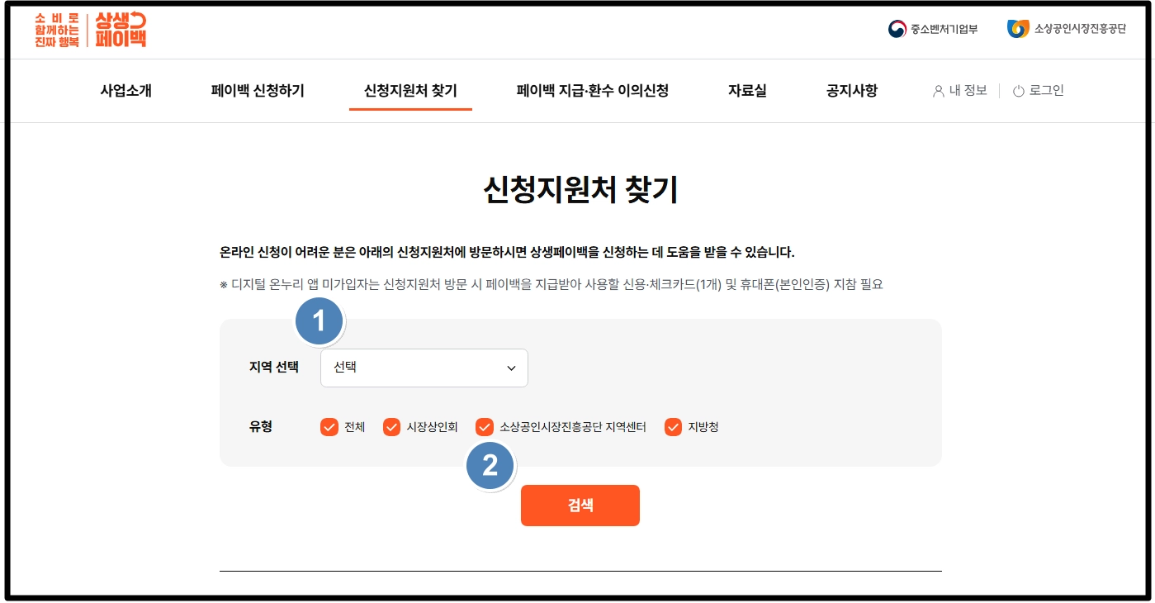
Task: Toggle the 시장상인회 checkbox off
Action: (x=391, y=427)
